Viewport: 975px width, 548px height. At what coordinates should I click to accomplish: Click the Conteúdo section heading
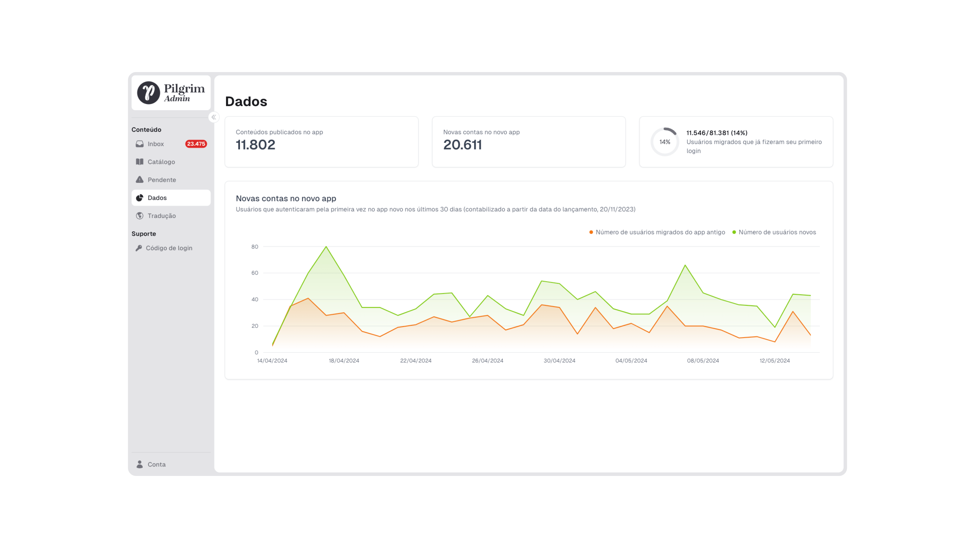click(x=146, y=129)
